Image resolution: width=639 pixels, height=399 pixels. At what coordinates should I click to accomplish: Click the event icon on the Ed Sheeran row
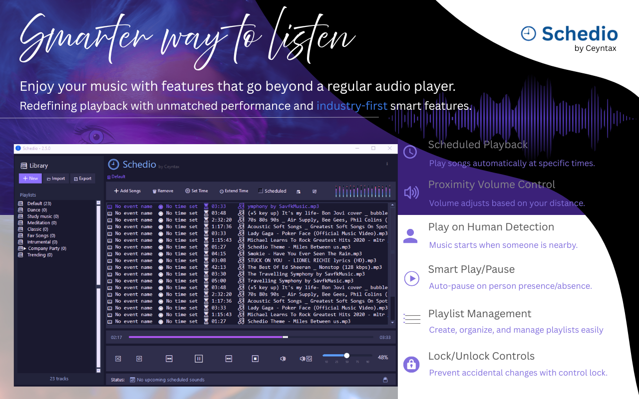coord(110,267)
